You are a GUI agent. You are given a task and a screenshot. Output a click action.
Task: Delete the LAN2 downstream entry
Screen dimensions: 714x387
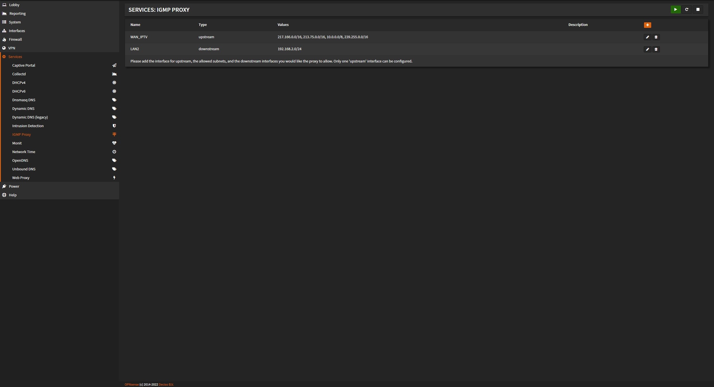pyautogui.click(x=656, y=49)
